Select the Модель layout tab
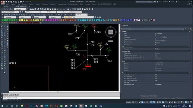The height and width of the screenshot is (108, 193). coord(5,100)
